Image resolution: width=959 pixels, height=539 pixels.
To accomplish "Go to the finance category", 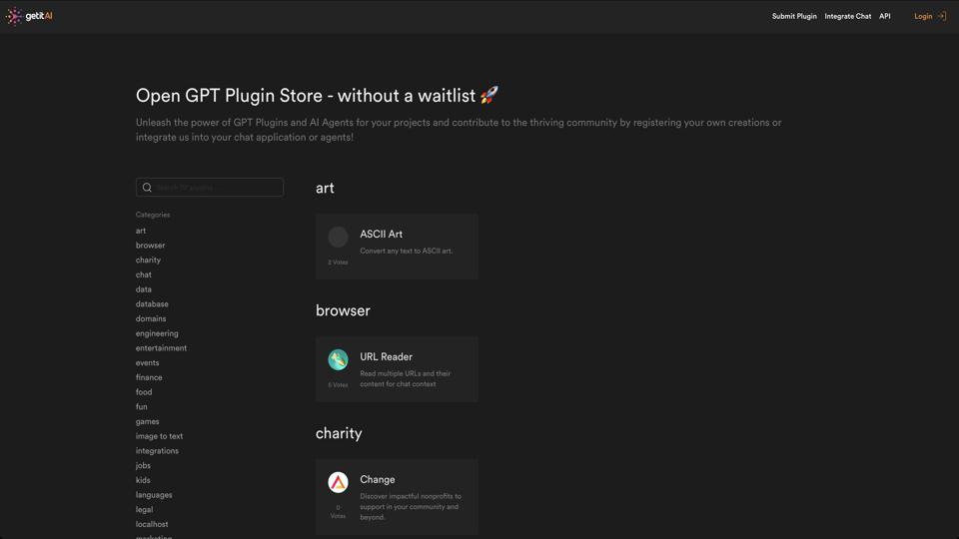I will [x=149, y=377].
